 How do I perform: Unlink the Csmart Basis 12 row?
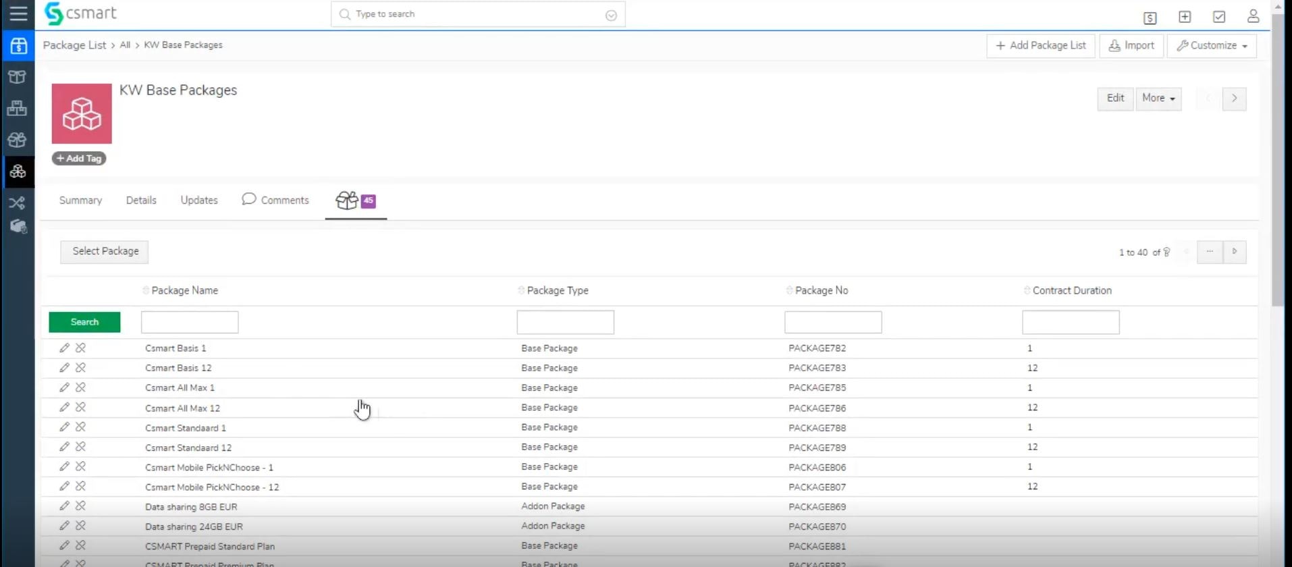point(80,367)
